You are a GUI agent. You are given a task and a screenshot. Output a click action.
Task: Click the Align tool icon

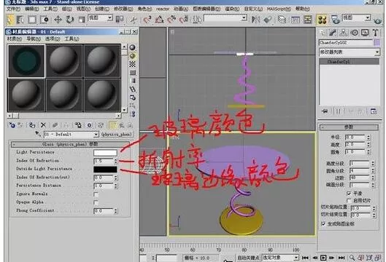267,20
